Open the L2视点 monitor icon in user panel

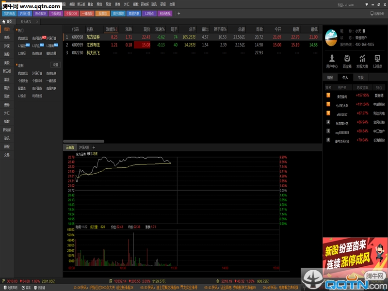tap(378, 61)
